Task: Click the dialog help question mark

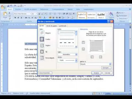Action: pos(109,21)
